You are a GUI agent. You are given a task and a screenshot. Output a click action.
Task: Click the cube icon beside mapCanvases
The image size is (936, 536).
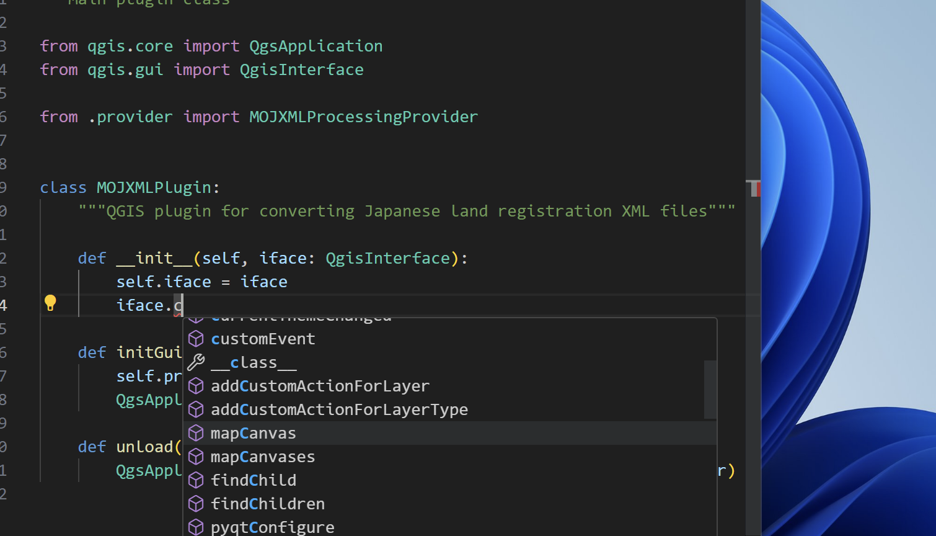[196, 457]
